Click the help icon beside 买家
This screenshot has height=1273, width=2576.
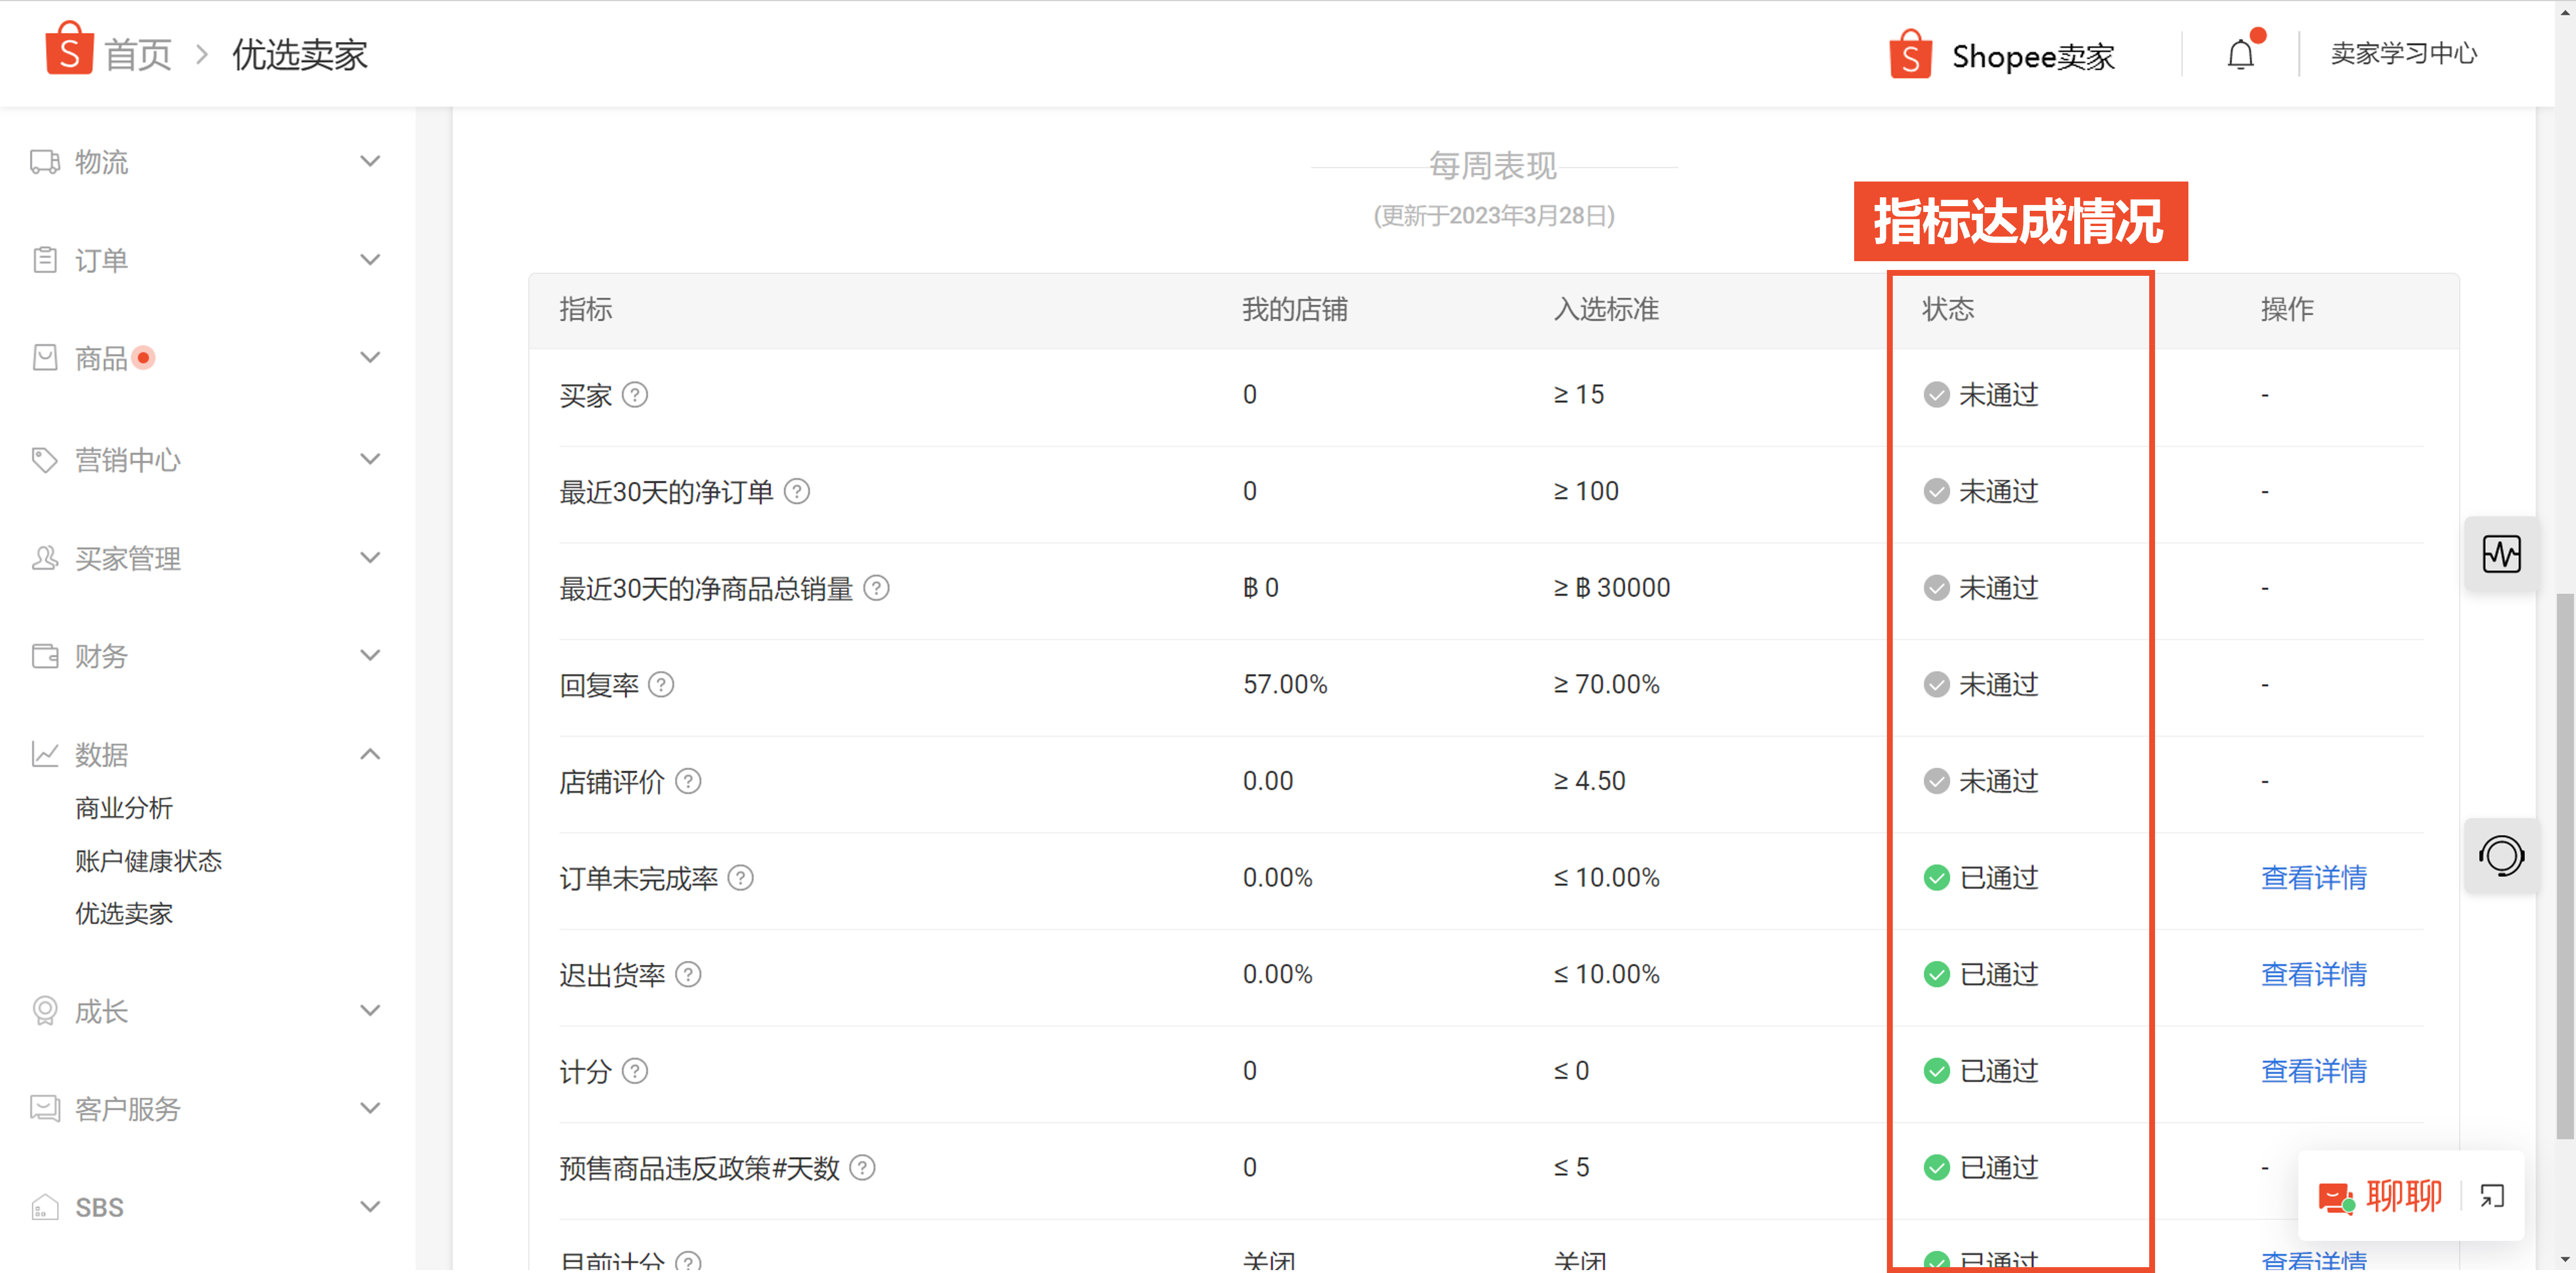tap(635, 395)
